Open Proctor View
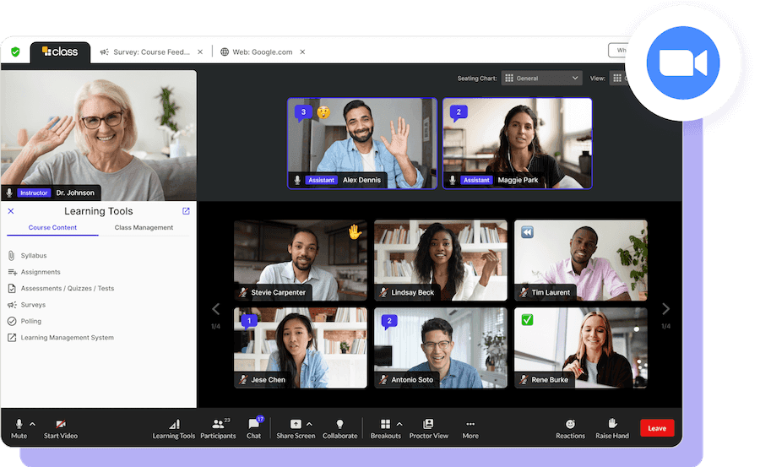Viewport: 760px width, 467px height. pyautogui.click(x=428, y=428)
